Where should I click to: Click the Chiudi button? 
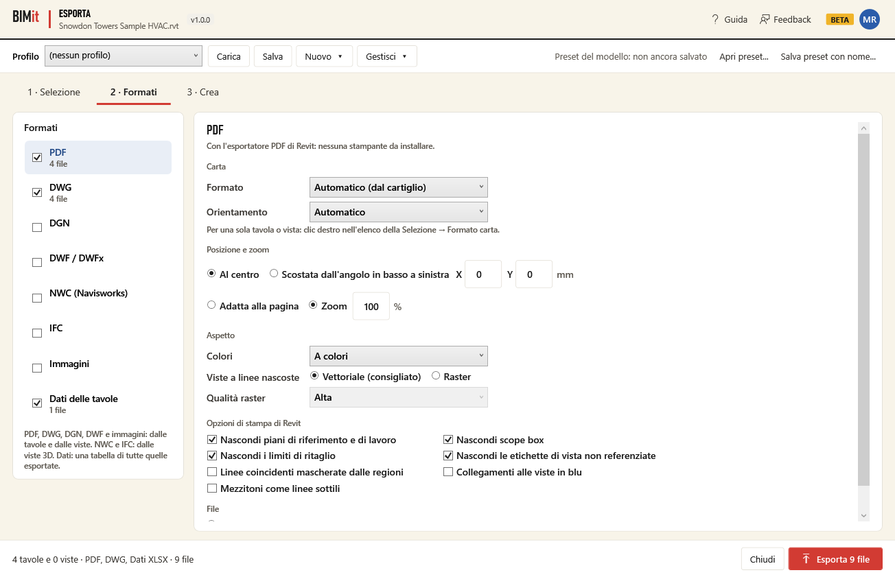click(763, 559)
